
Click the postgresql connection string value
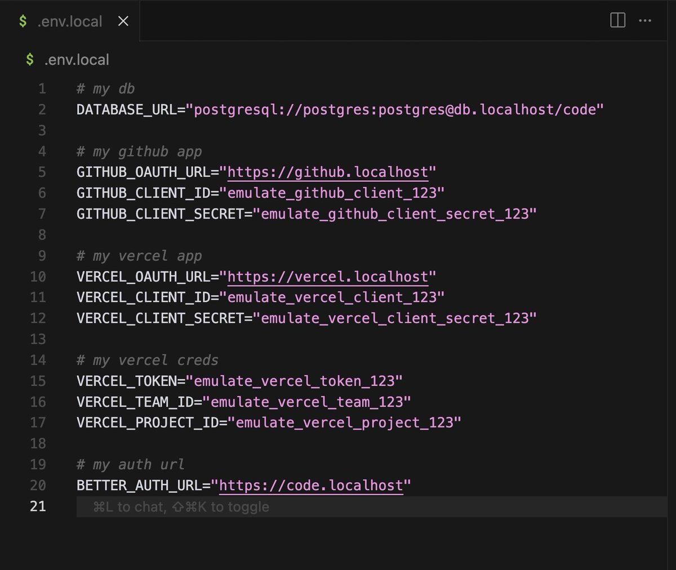click(x=394, y=109)
